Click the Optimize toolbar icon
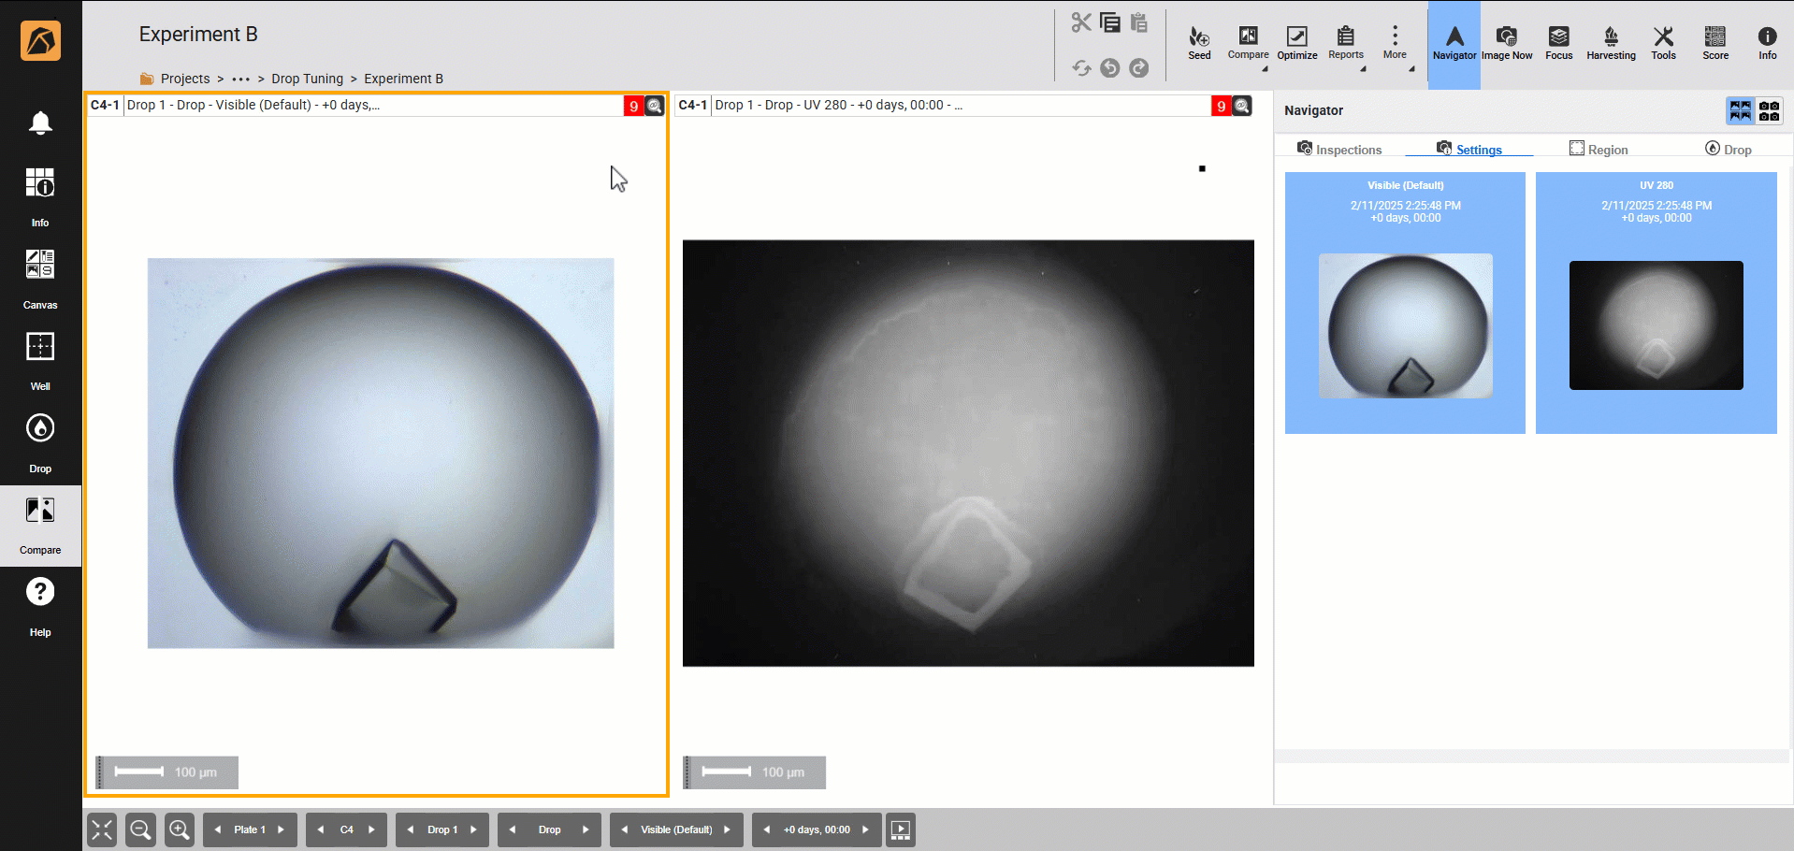The width and height of the screenshot is (1794, 851). tap(1296, 43)
